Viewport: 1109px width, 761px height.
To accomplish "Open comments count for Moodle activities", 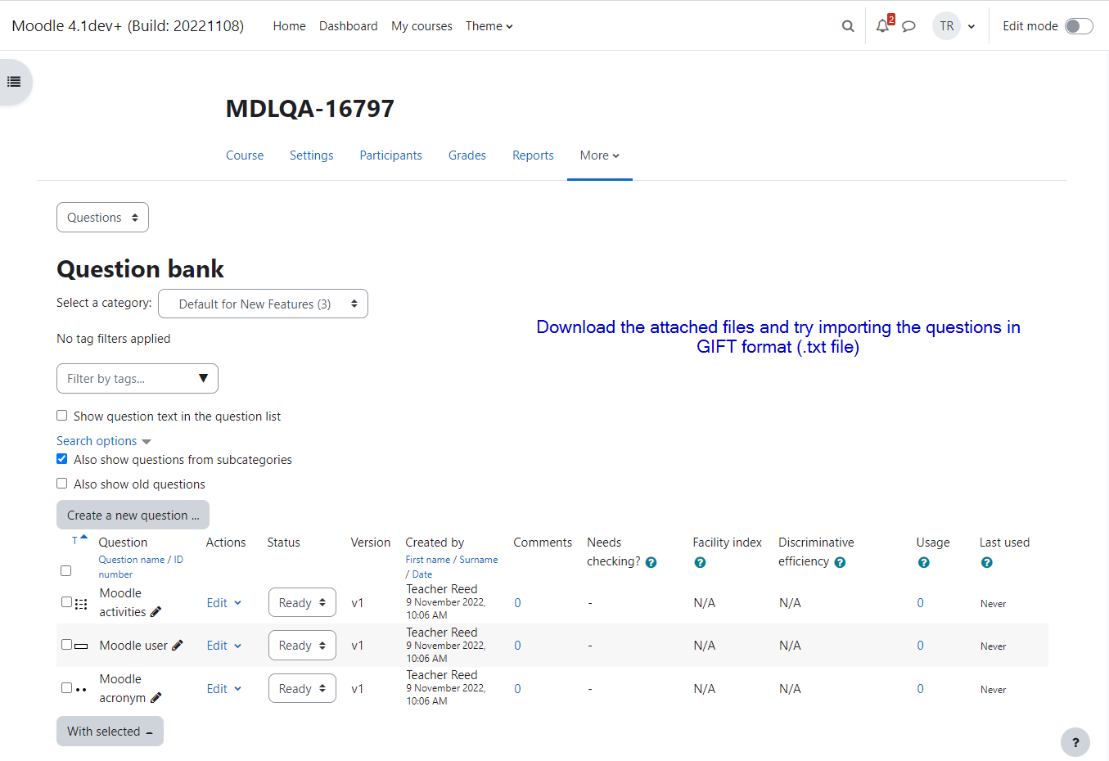I will pos(517,603).
